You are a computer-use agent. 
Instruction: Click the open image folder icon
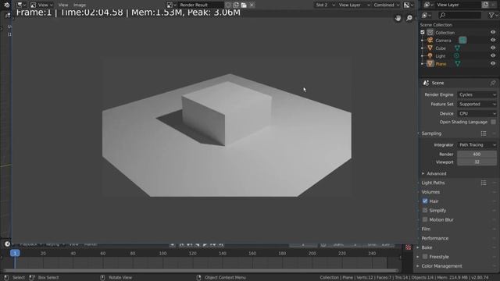point(244,5)
